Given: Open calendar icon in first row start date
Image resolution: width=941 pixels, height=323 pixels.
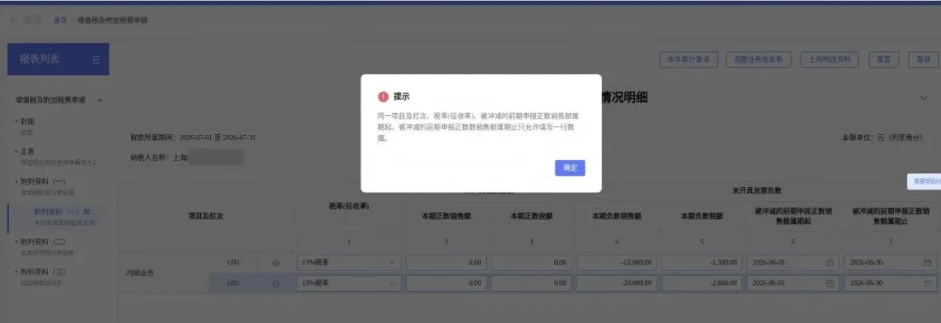Looking at the screenshot, I should pos(830,263).
